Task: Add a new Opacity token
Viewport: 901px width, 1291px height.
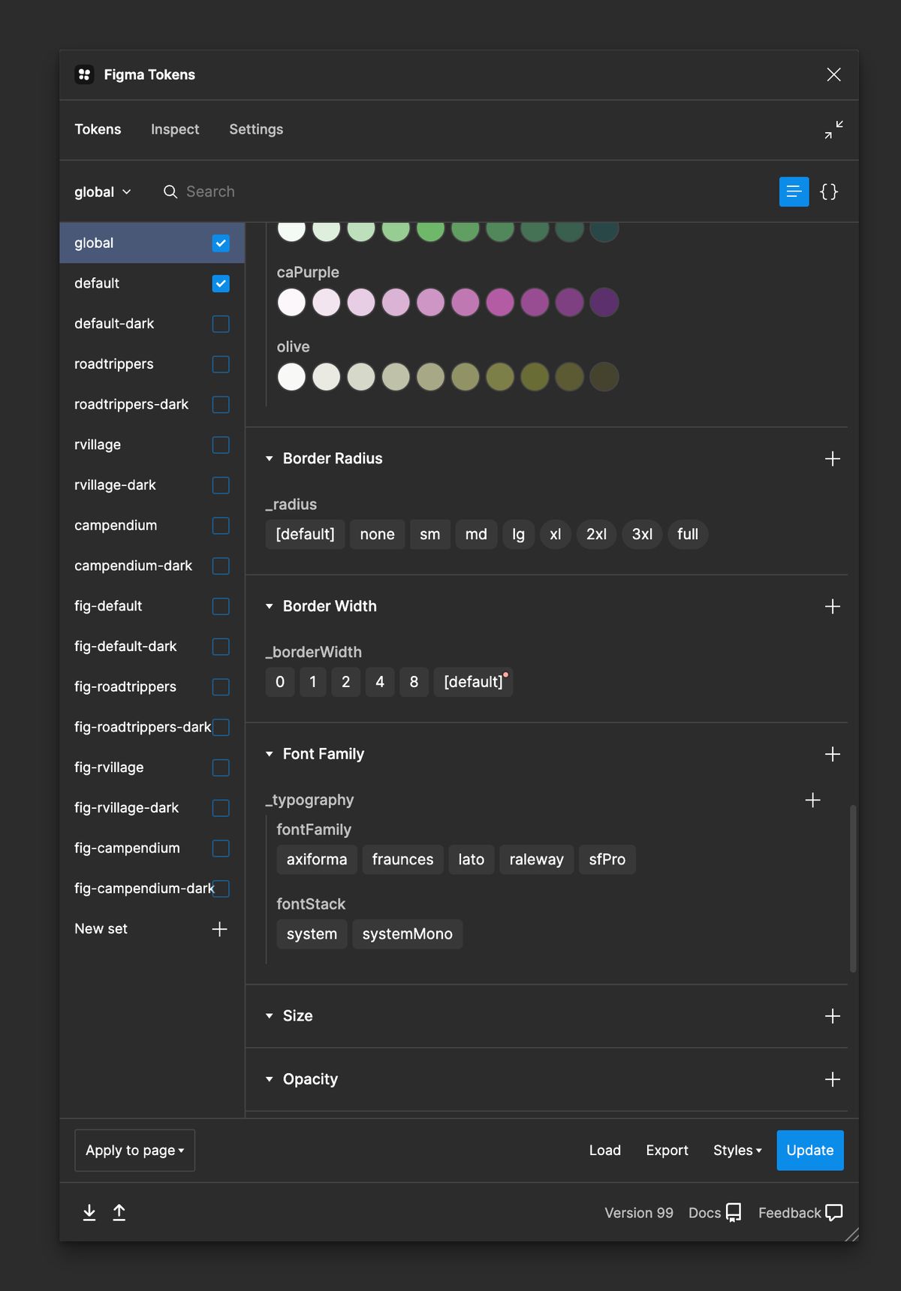Action: [x=832, y=1079]
